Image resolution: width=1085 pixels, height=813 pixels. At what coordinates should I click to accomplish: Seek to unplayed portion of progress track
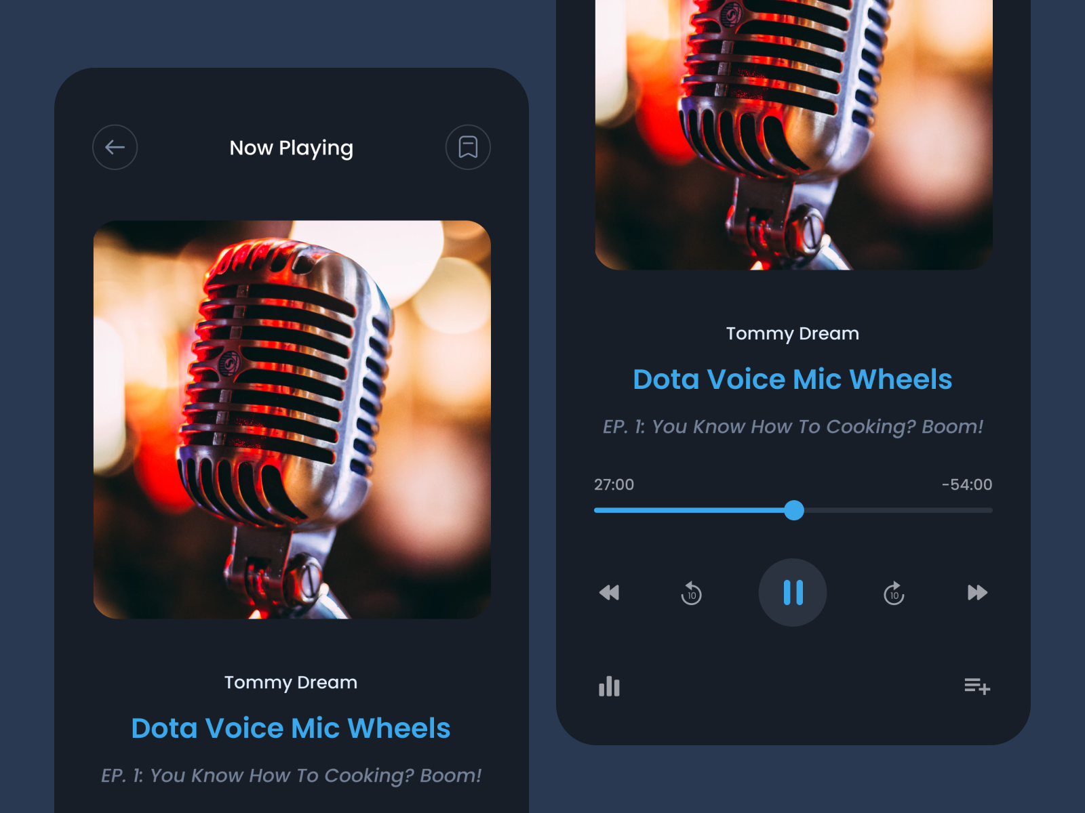899,510
